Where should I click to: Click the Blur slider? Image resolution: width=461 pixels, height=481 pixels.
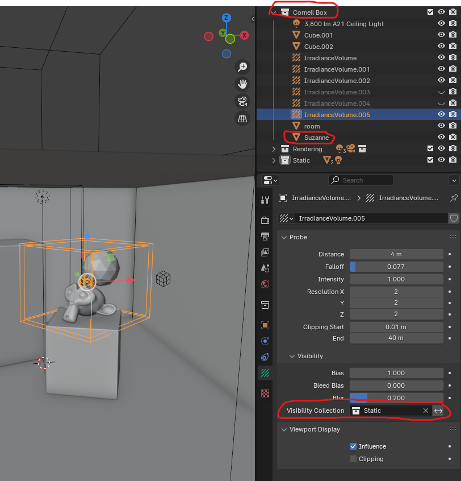coord(396,398)
